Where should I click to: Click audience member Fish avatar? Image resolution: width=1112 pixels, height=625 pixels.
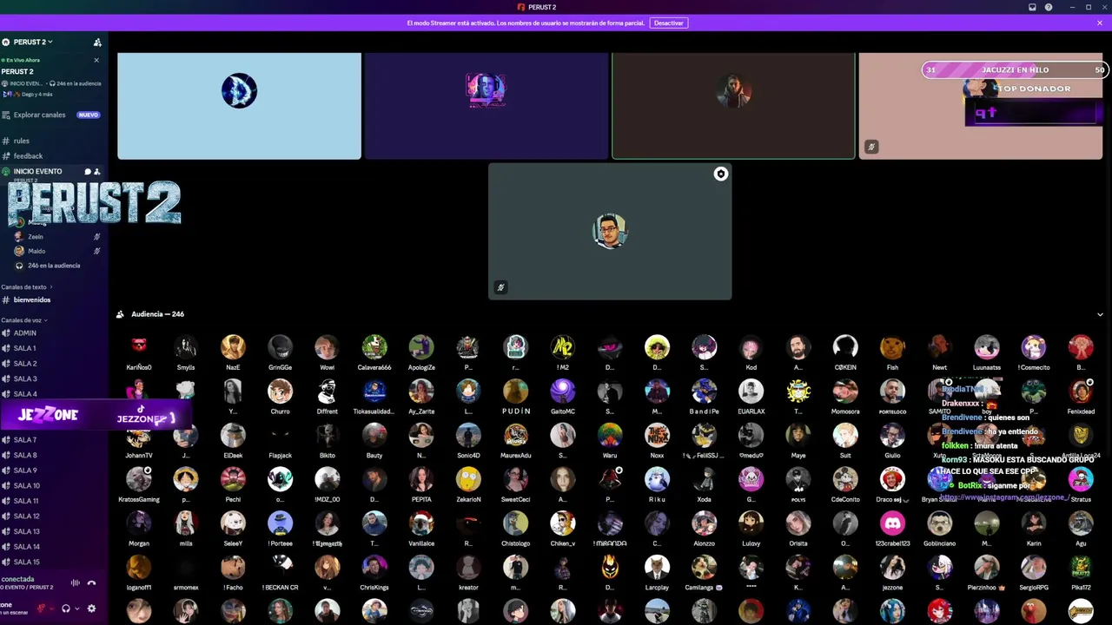892,347
